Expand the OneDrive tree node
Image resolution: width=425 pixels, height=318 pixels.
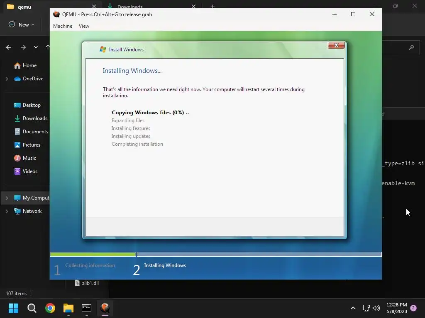coord(7,79)
